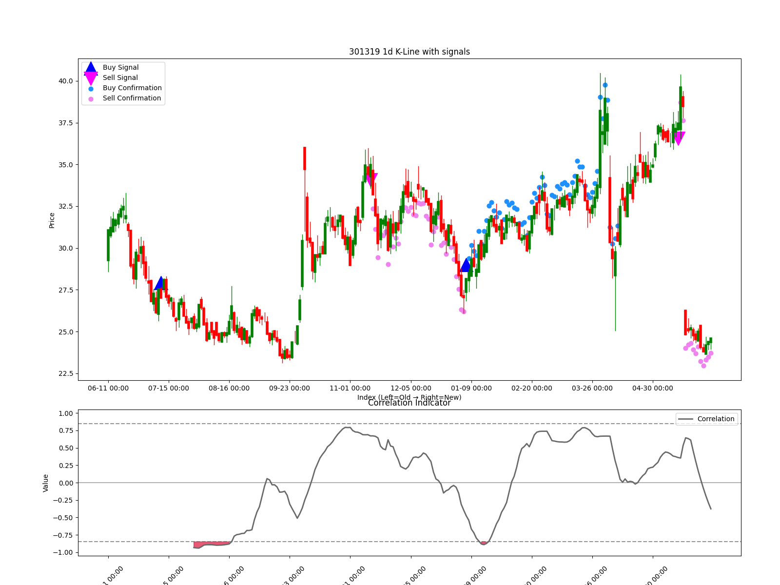Click the 30.0 price tick label
This screenshot has height=585, width=780.
pyautogui.click(x=65, y=249)
